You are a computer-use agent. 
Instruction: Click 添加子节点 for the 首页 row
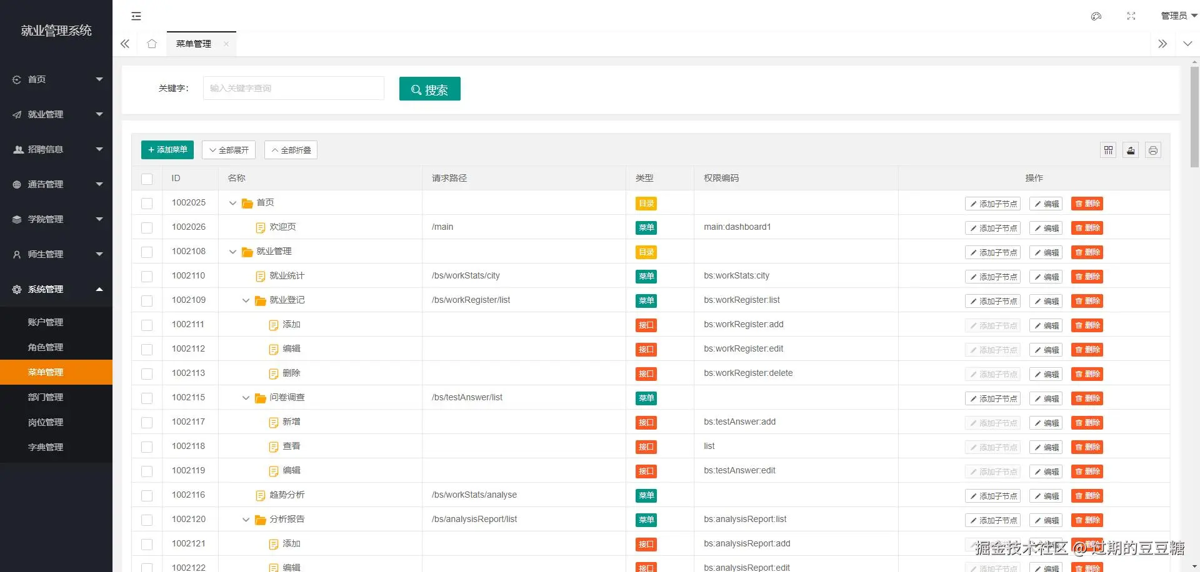(x=992, y=204)
